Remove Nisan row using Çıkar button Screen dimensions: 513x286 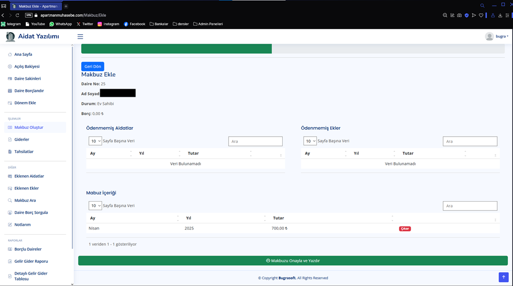pos(405,229)
